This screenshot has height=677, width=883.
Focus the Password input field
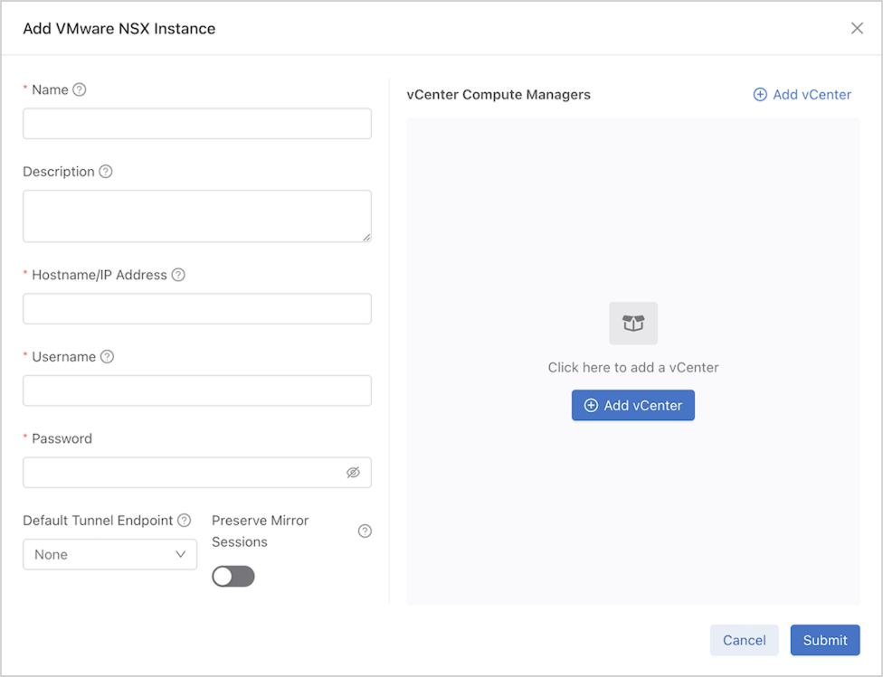(181, 473)
